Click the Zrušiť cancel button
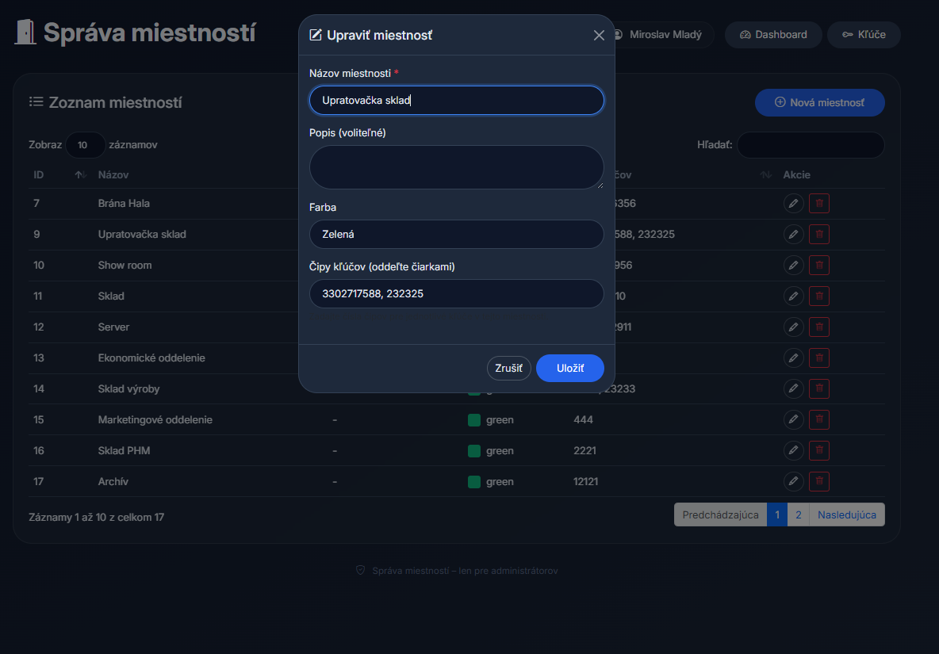 (x=508, y=369)
